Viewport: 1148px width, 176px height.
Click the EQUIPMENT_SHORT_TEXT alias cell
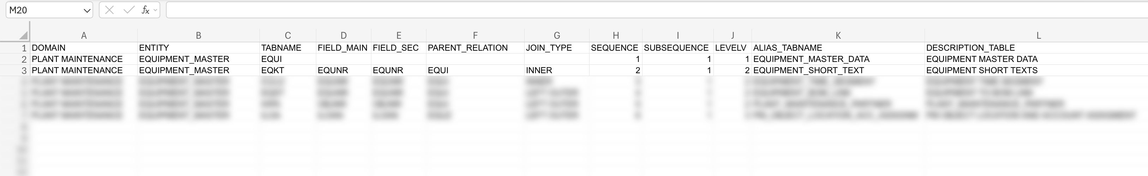tap(838, 71)
